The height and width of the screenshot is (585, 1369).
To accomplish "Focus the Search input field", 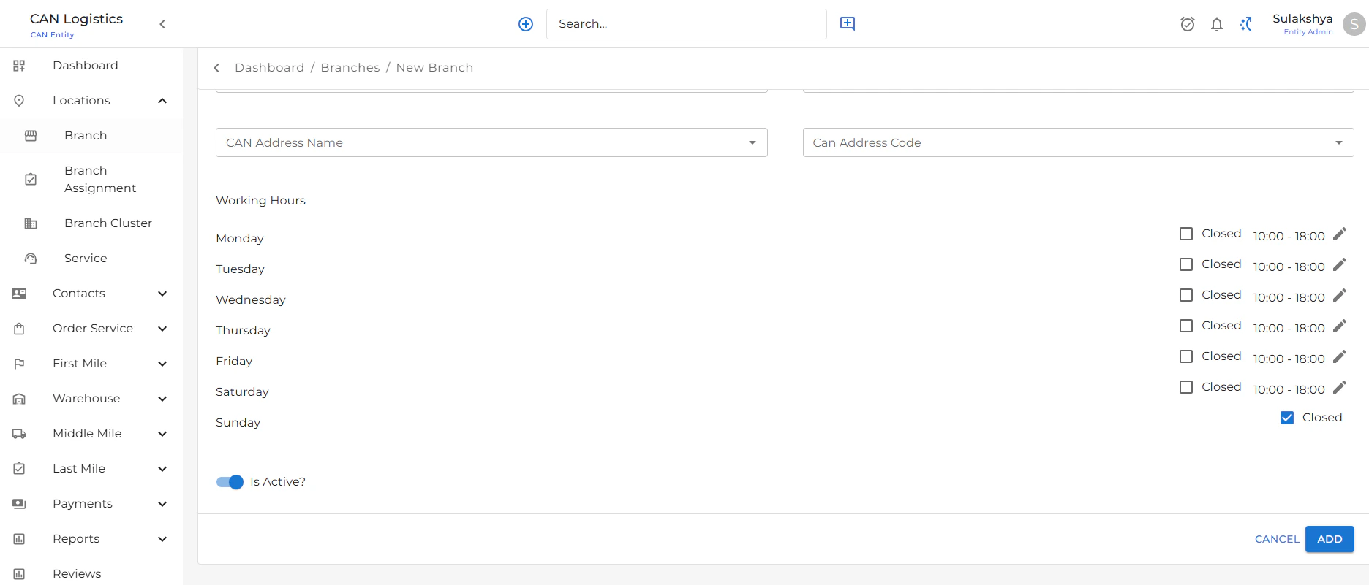I will [x=686, y=24].
